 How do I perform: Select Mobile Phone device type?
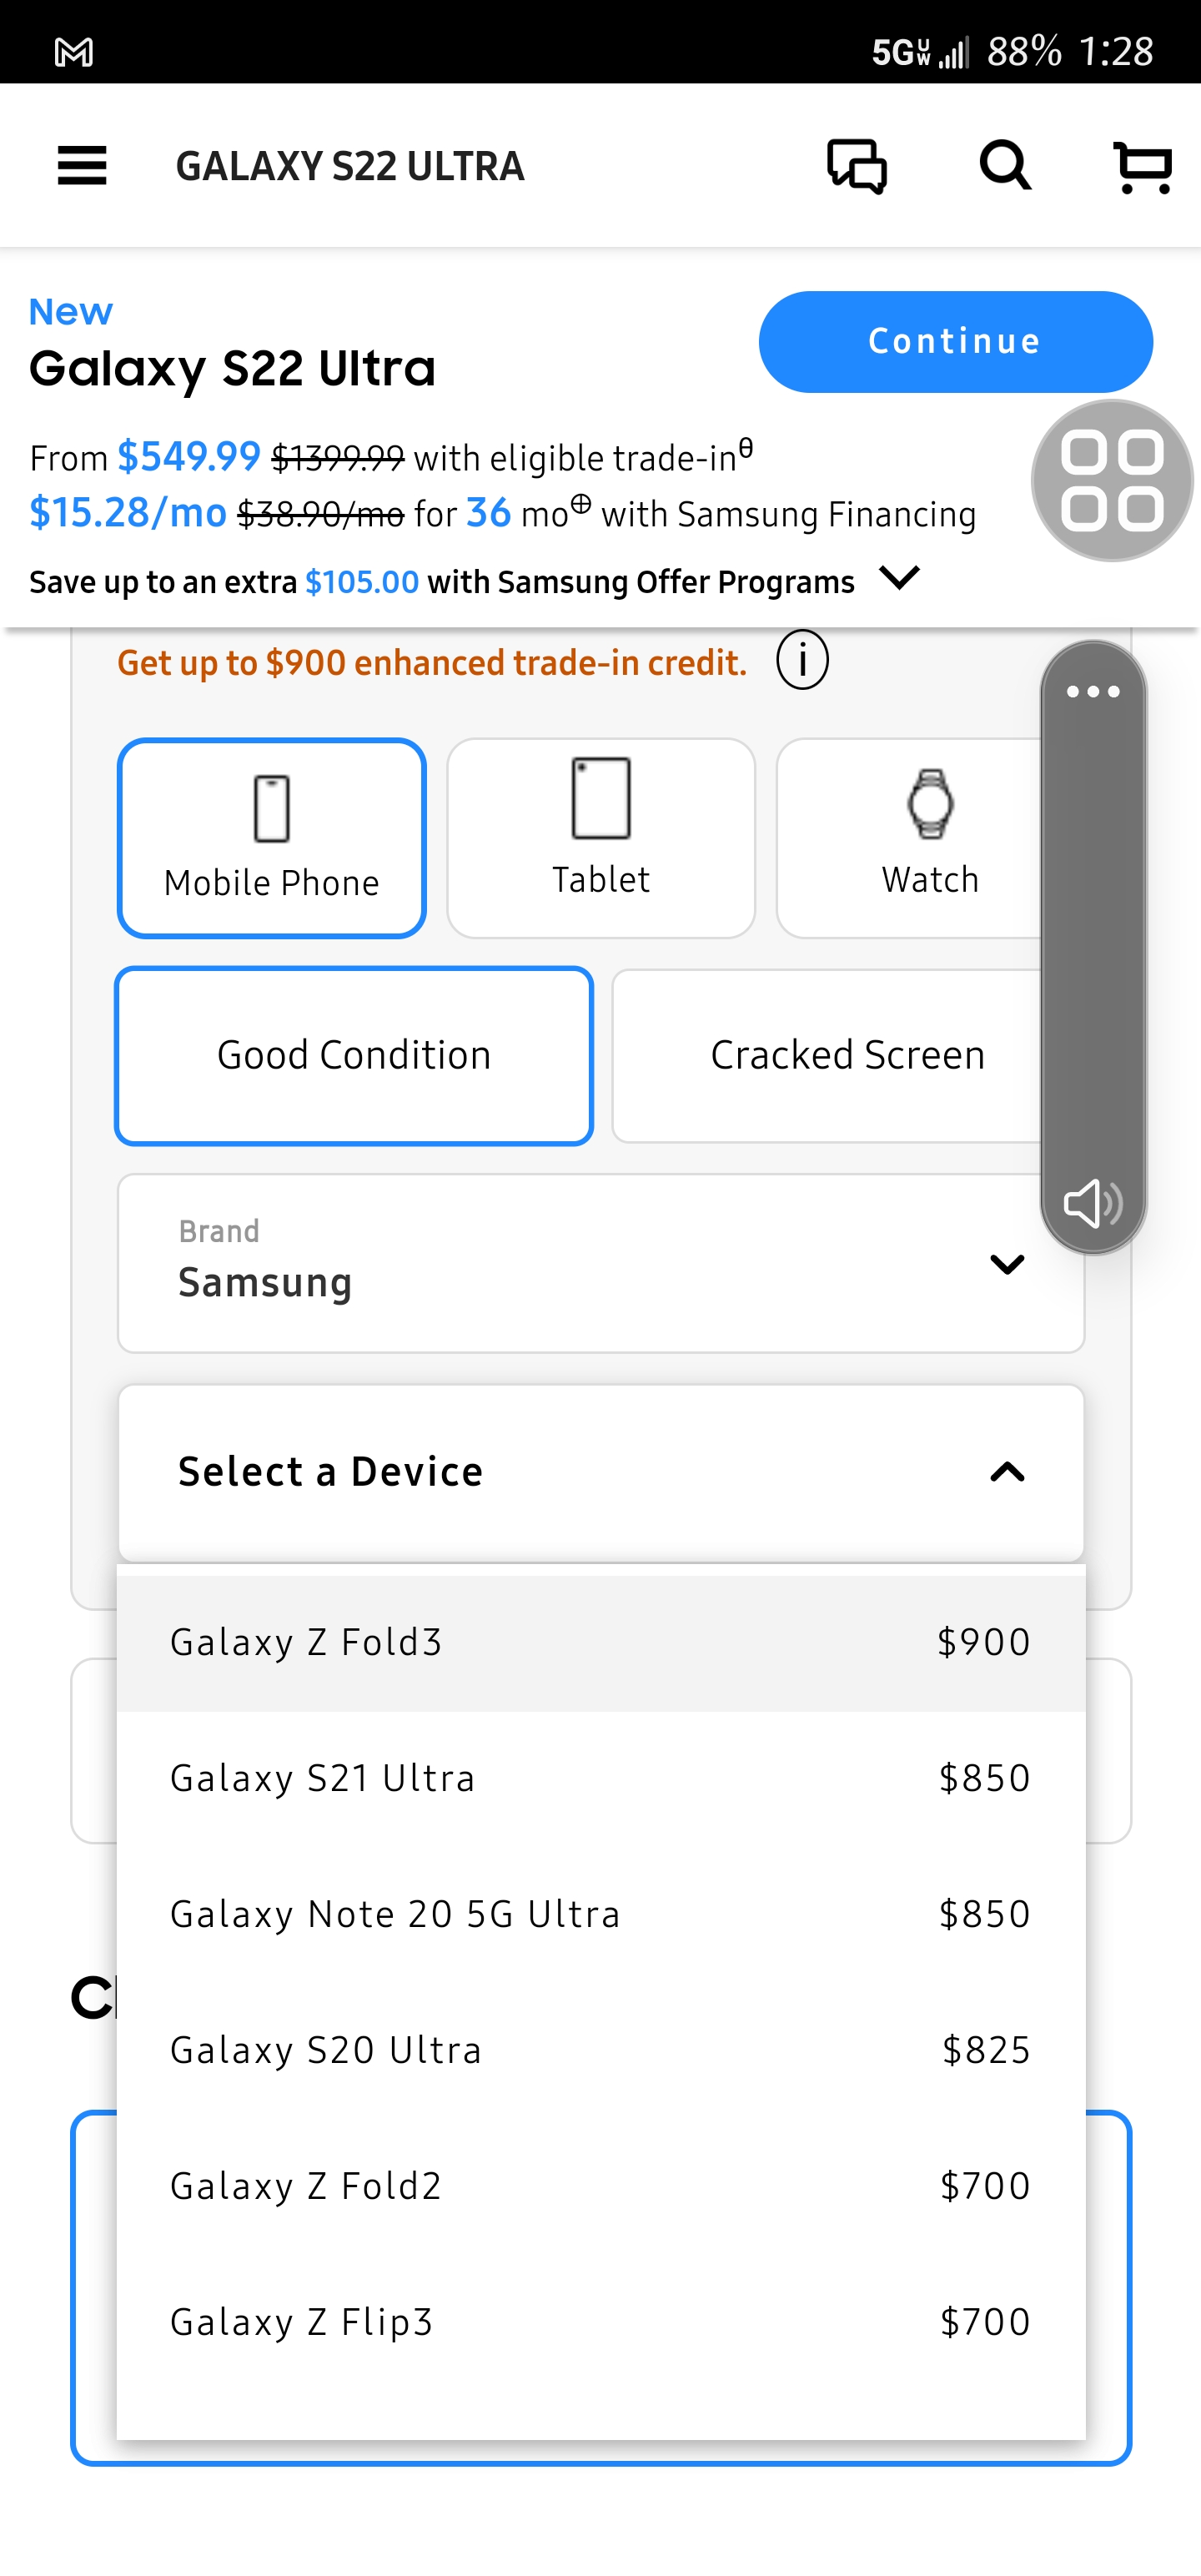pyautogui.click(x=272, y=838)
